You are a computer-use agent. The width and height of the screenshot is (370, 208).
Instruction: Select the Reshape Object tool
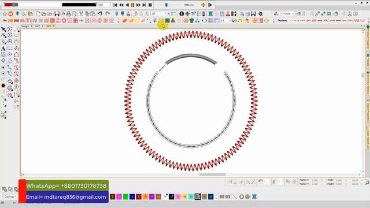[3, 36]
